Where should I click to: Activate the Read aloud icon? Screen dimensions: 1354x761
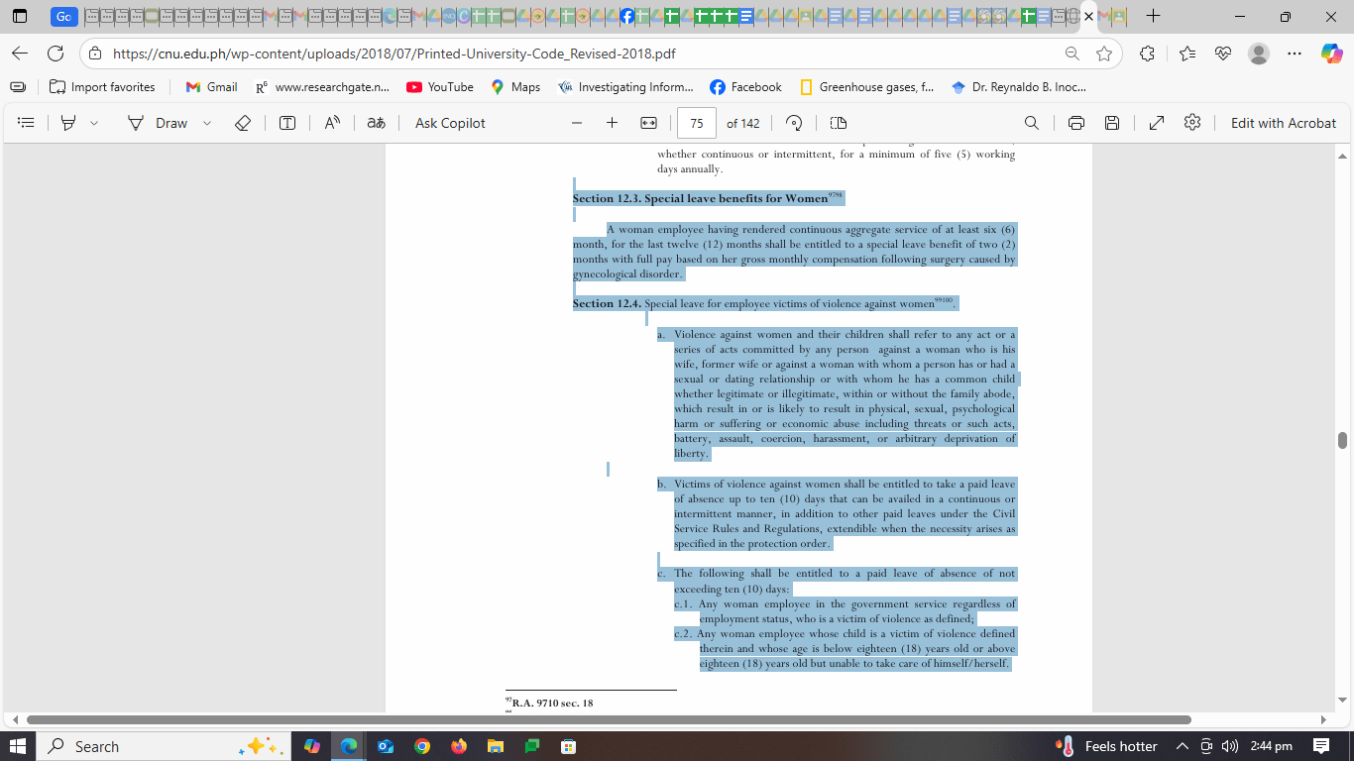tap(332, 123)
